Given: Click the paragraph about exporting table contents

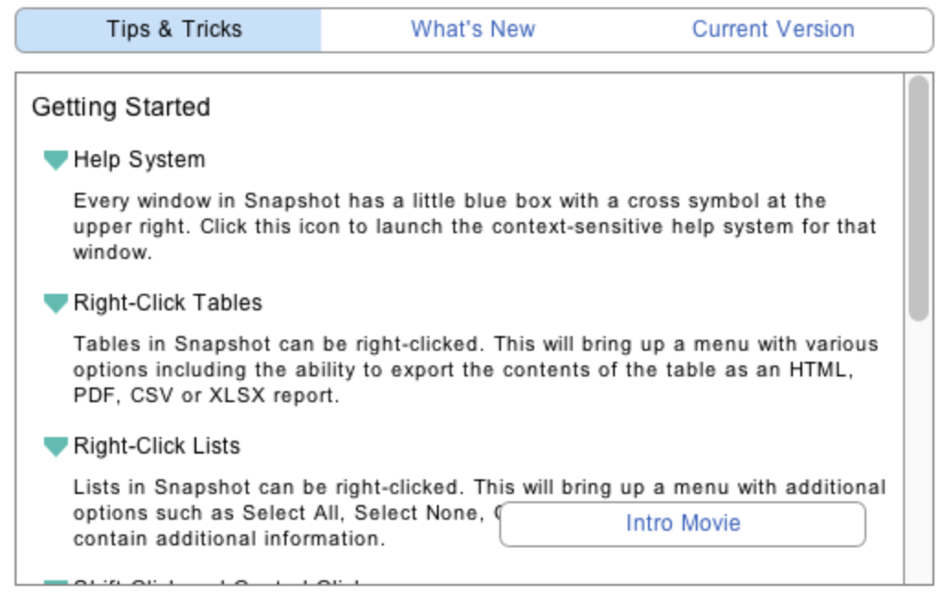Looking at the screenshot, I should pyautogui.click(x=459, y=370).
